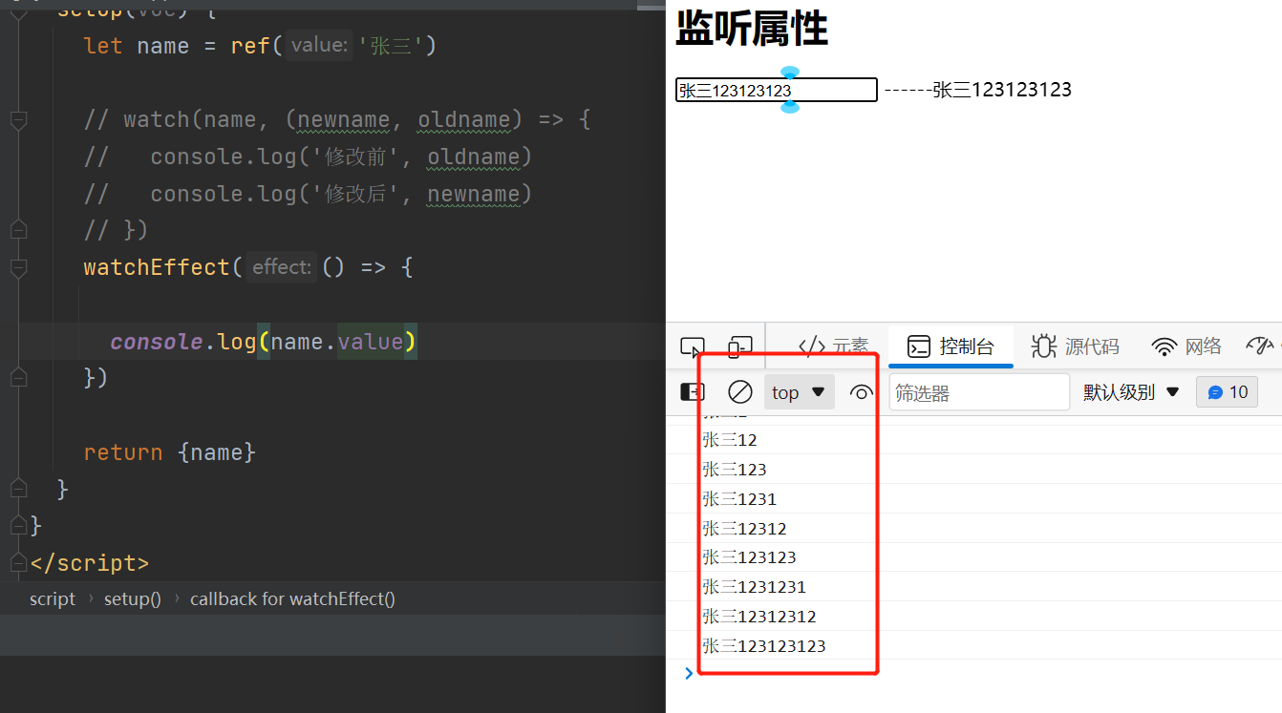This screenshot has width=1282, height=713.
Task: Click console.log(name.value) in the editor
Action: pos(264,342)
